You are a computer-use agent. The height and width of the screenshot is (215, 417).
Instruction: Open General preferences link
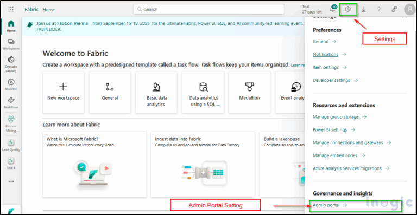325,42
